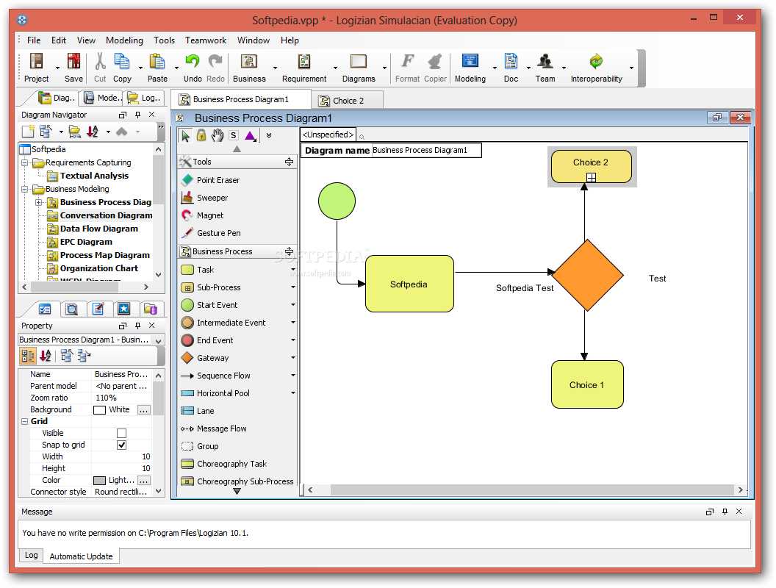The height and width of the screenshot is (588, 776).
Task: Collapse the Requirements Capturing tree node
Action: (x=24, y=163)
